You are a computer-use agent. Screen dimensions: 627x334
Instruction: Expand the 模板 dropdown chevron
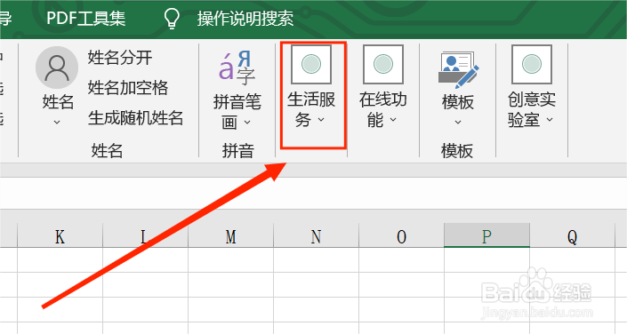458,123
